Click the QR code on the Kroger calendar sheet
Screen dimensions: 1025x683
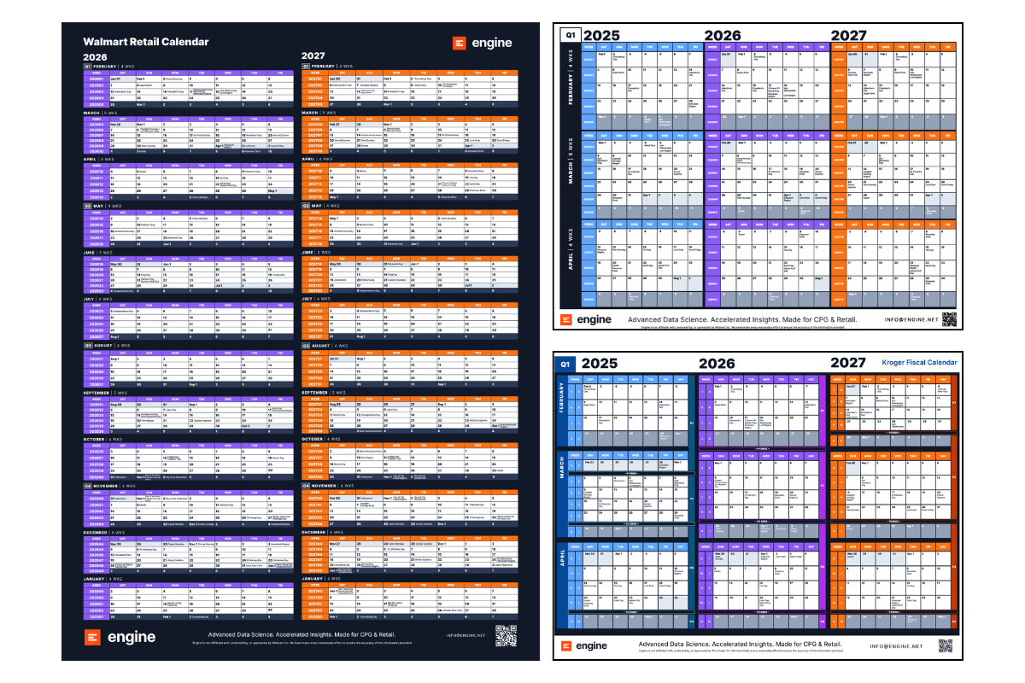[947, 646]
